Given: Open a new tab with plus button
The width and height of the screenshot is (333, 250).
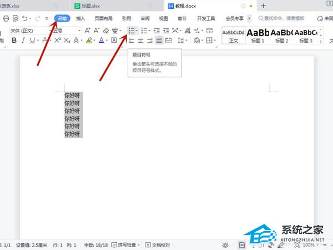Looking at the screenshot, I should pyautogui.click(x=263, y=6).
